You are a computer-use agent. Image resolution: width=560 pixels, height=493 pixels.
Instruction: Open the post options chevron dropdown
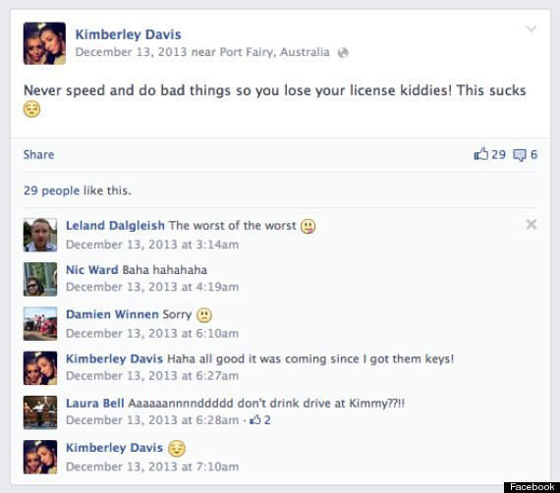click(x=532, y=28)
